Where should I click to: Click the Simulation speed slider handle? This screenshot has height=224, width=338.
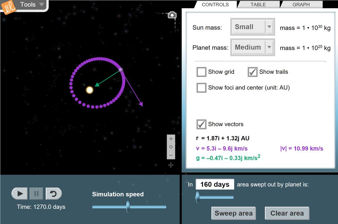pos(128,207)
